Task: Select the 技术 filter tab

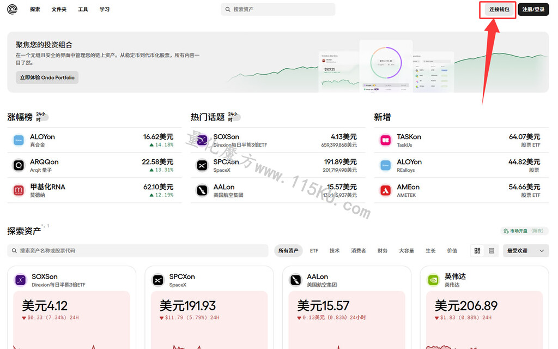Action: coord(335,251)
